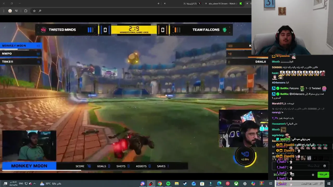Viewport: 333px width, 187px height.
Task: Open the WinRAR taskbar icon
Action: 262,184
